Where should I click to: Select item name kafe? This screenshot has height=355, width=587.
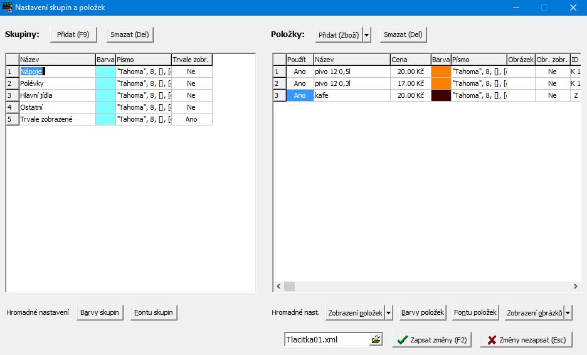pyautogui.click(x=352, y=95)
